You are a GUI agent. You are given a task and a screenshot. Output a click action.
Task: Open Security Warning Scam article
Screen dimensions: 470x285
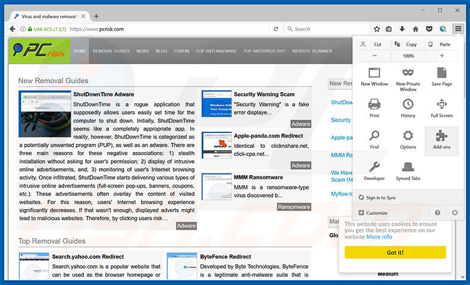tap(264, 94)
